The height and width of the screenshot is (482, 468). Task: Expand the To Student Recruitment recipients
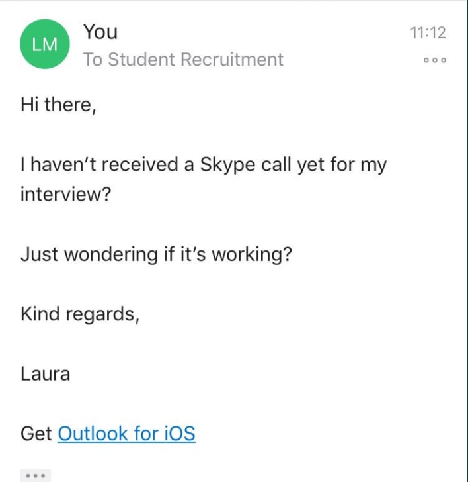point(183,59)
